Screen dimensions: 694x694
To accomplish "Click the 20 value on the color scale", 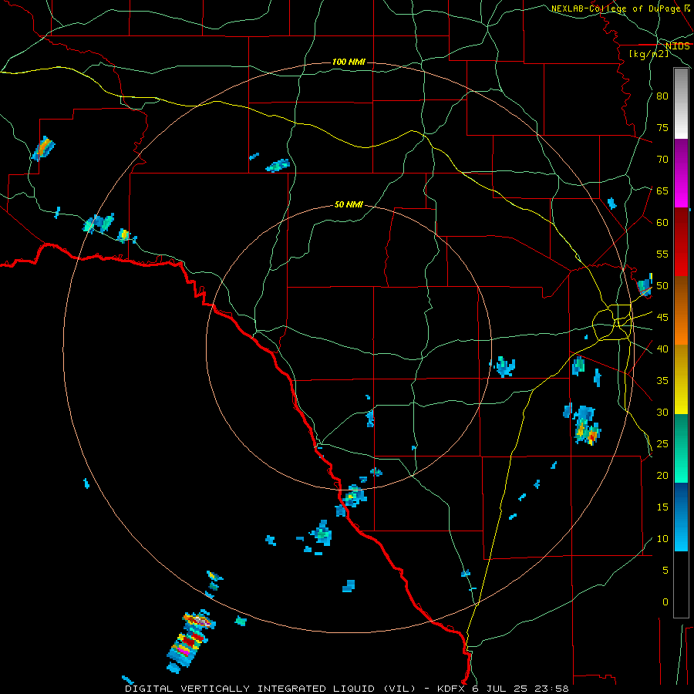I will 662,476.
